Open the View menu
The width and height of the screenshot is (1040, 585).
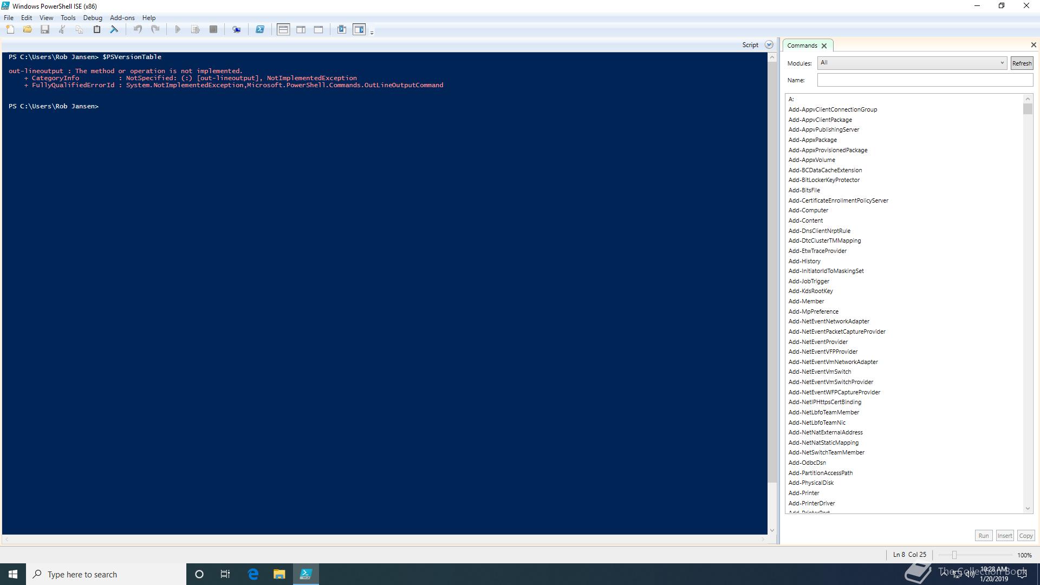click(46, 18)
